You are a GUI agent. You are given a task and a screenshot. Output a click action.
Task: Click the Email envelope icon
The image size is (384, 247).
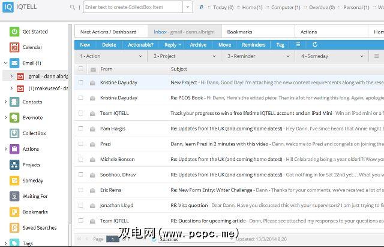click(x=14, y=63)
